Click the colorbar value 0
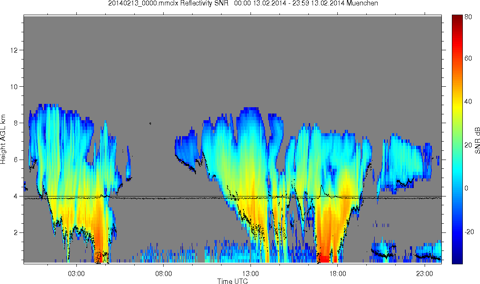The image size is (480, 284). tap(467, 188)
